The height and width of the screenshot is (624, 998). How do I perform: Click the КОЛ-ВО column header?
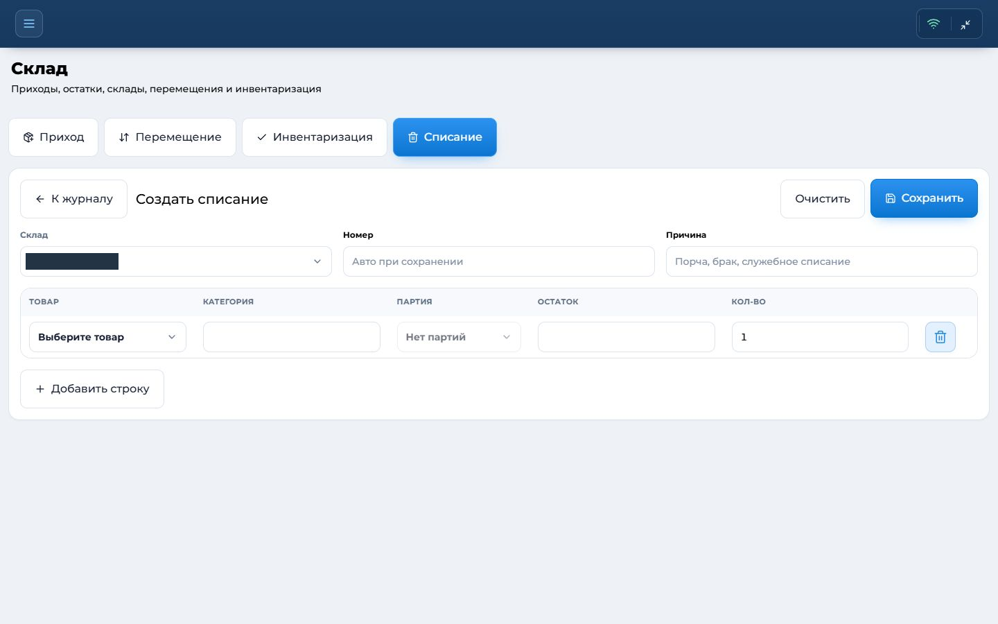coord(748,302)
